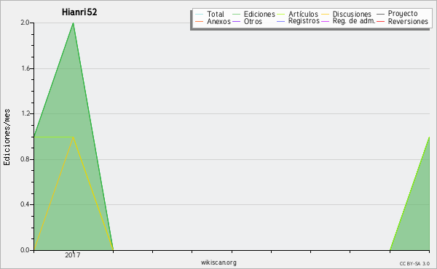This screenshot has height=269, width=437.
Task: Select the Otros legend entry
Action: click(247, 21)
